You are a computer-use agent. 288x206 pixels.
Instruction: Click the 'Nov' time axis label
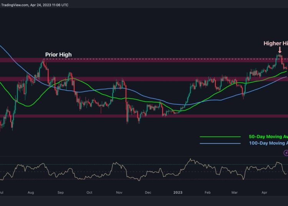[119, 193]
